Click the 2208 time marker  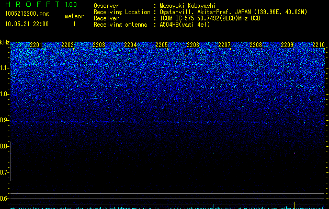click(256, 45)
